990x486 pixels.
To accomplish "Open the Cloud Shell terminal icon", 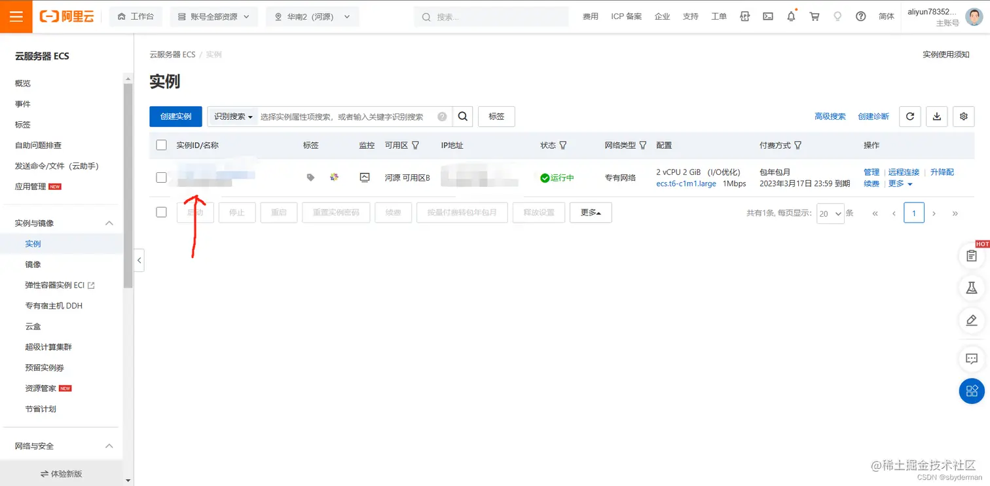I will tap(768, 16).
